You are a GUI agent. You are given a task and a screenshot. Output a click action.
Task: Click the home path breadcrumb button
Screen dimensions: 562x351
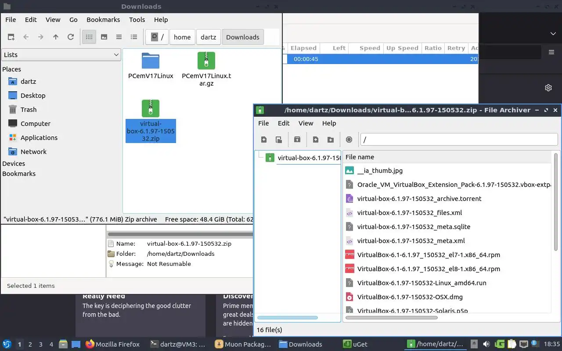182,37
